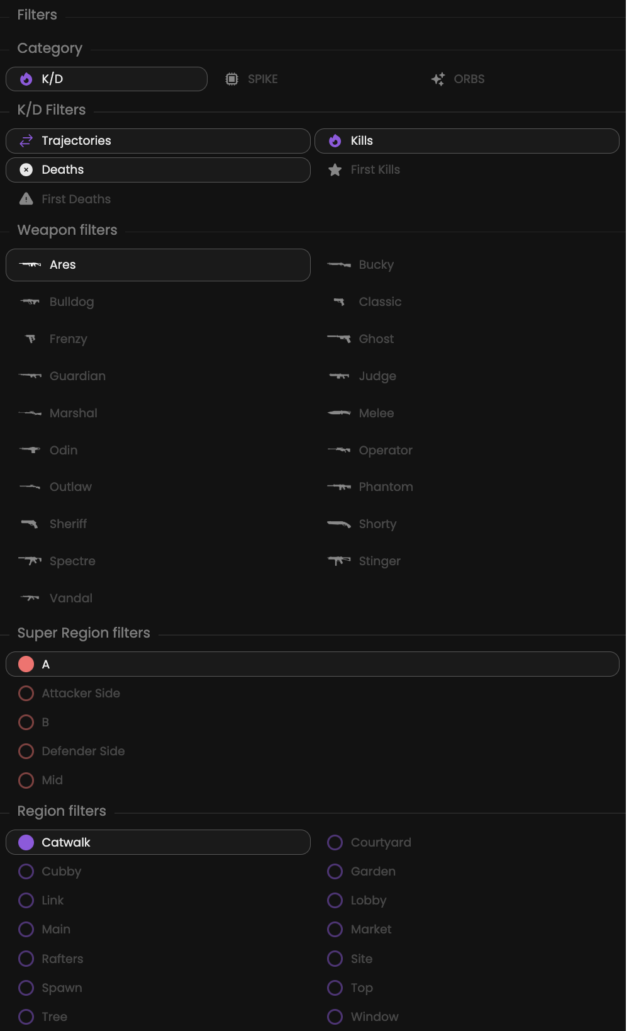
Task: Click the Phantom weapon name
Action: 386,487
